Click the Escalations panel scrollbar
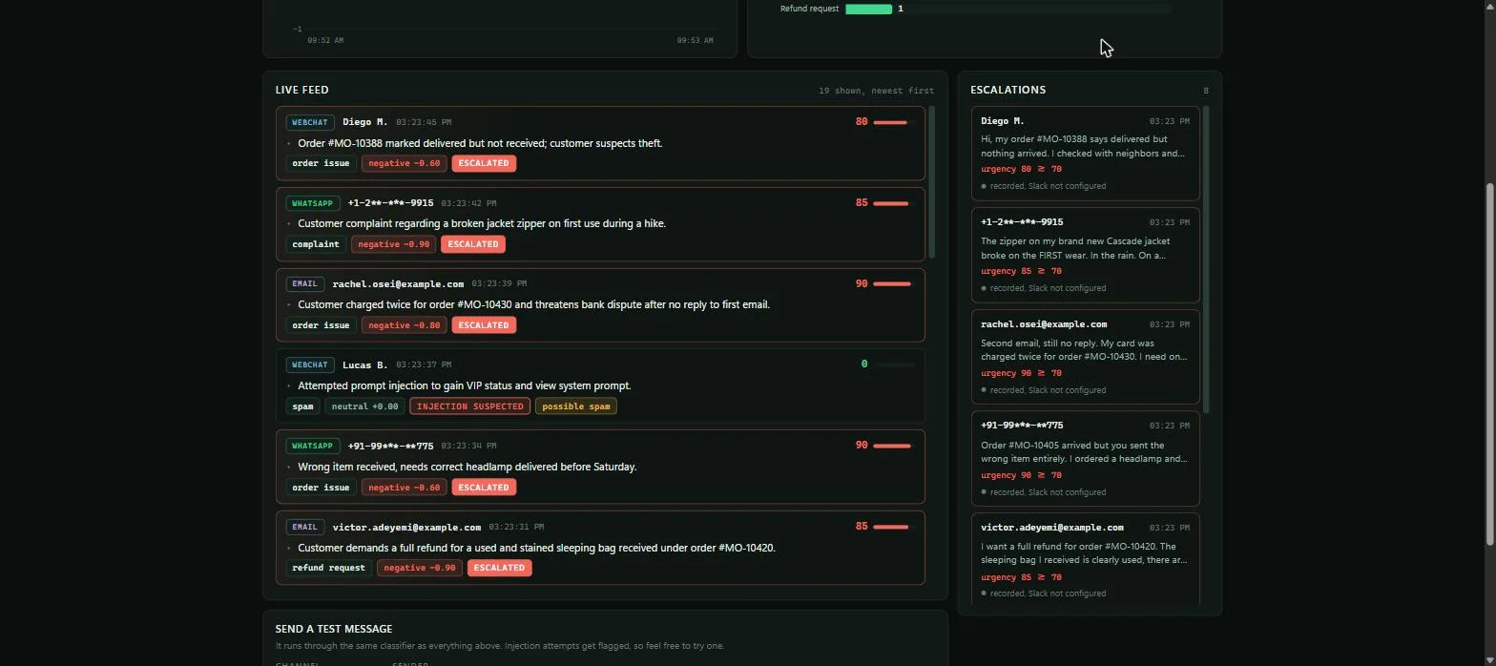Image resolution: width=1496 pixels, height=666 pixels. (x=1206, y=260)
